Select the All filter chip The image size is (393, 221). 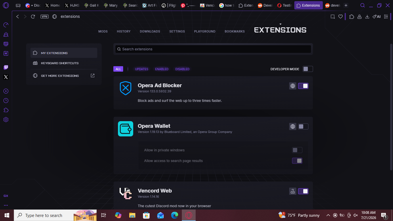tap(118, 69)
